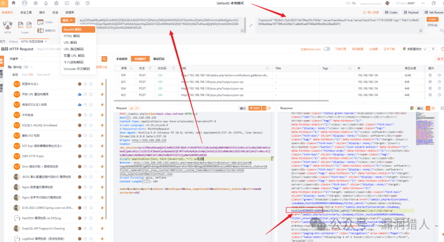444x242 pixels.
Task: Open the user account avatar icon
Action: click(25, 3)
